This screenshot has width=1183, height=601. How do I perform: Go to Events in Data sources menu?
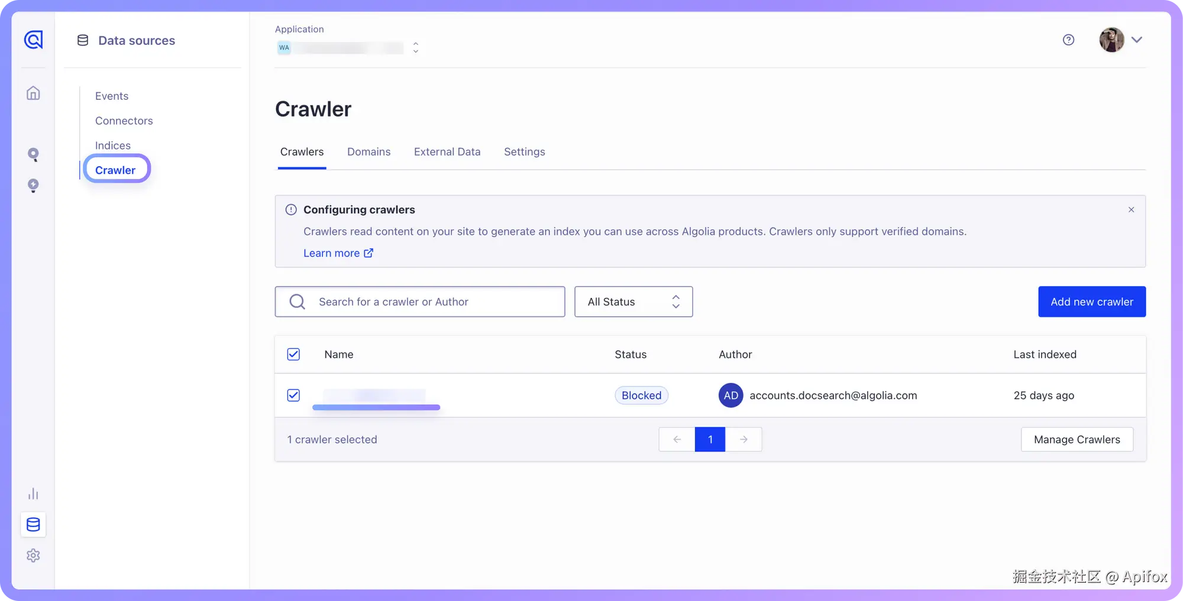point(112,96)
